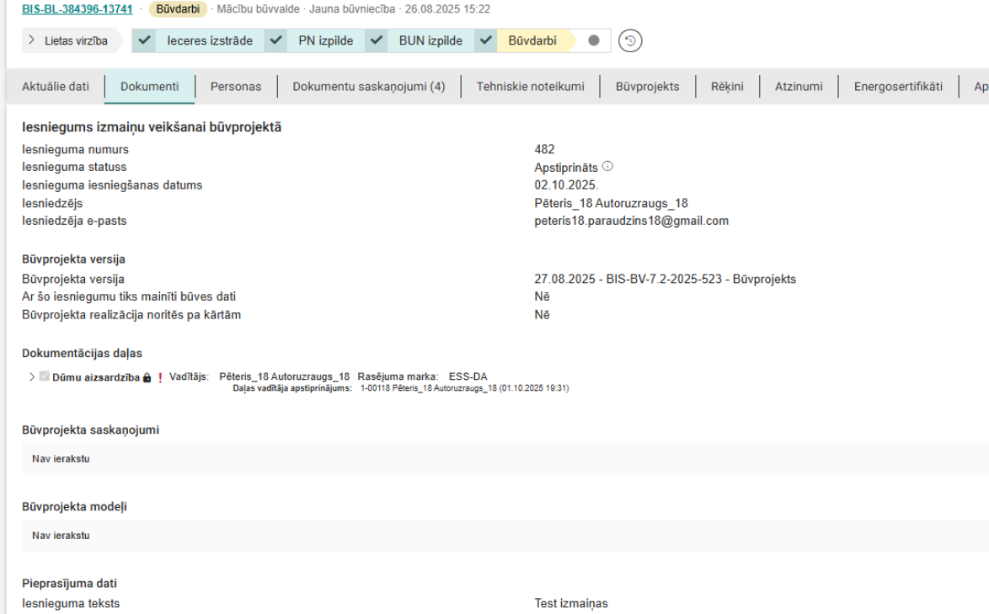989x614 pixels.
Task: Select the Būvdarbi workflow stage
Action: click(532, 40)
